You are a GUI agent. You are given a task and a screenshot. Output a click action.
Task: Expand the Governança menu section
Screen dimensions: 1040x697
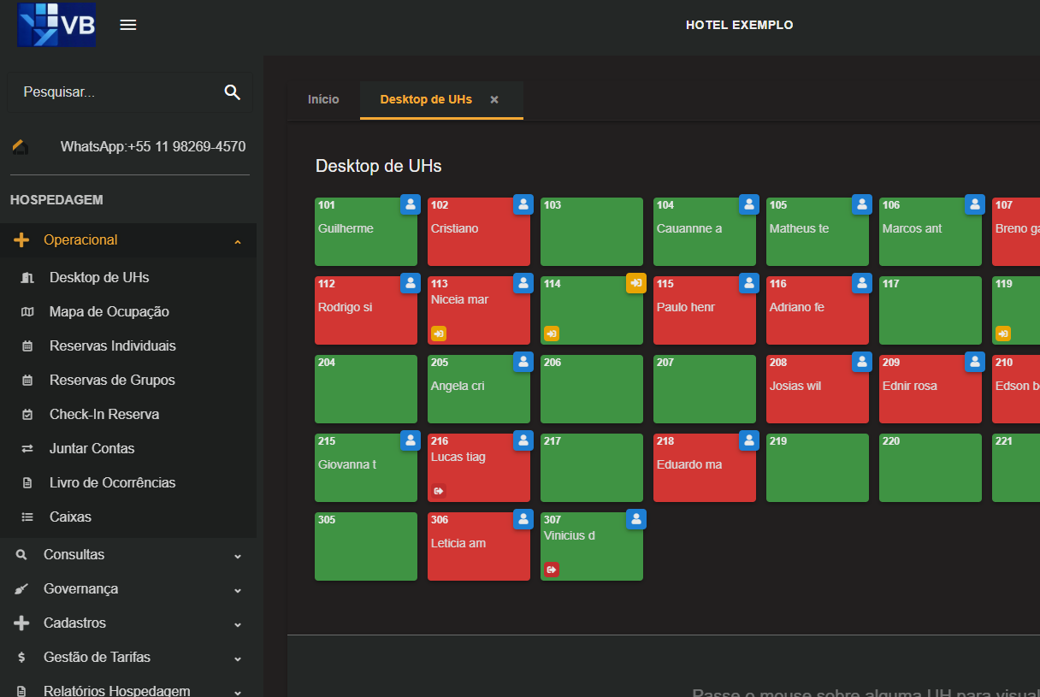point(128,589)
